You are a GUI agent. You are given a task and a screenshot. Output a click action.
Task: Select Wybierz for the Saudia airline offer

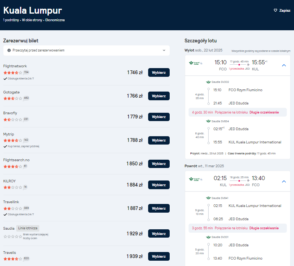[159, 234]
